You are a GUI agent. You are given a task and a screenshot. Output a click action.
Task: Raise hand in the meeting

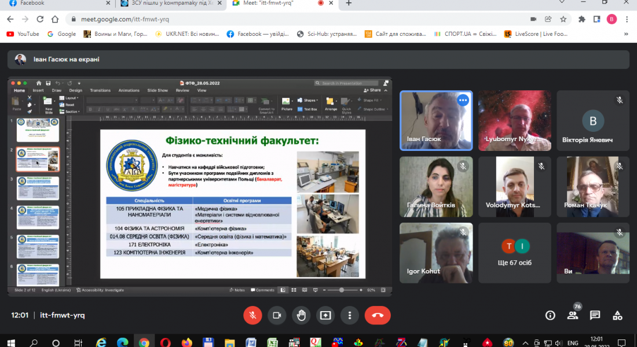click(301, 315)
